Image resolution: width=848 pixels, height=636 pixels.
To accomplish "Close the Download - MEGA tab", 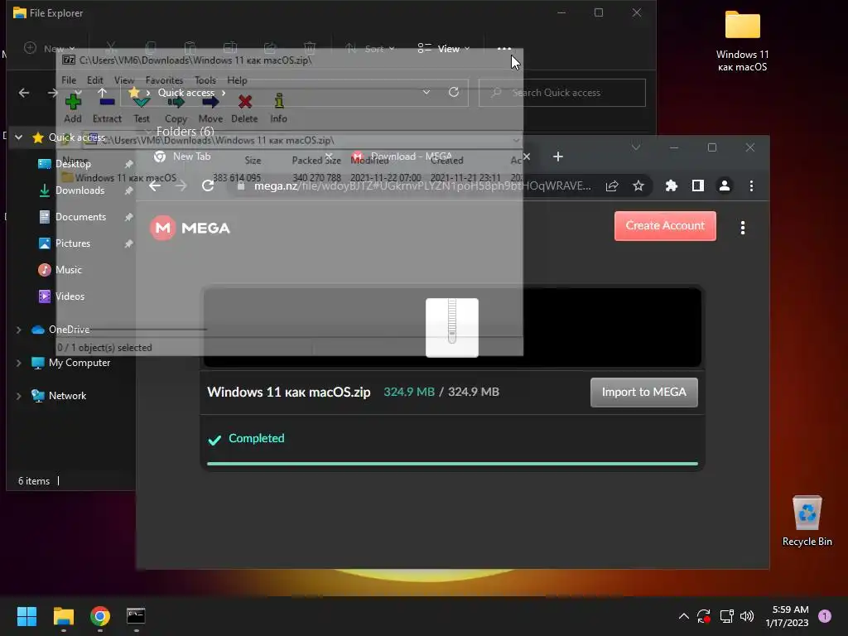I will coord(526,157).
